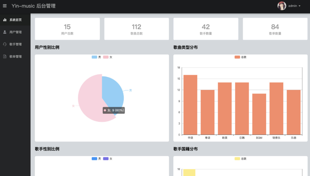Image resolution: width=310 pixels, height=176 pixels.
Task: Select the 用户总数 card showing 15
Action: [x=67, y=29]
